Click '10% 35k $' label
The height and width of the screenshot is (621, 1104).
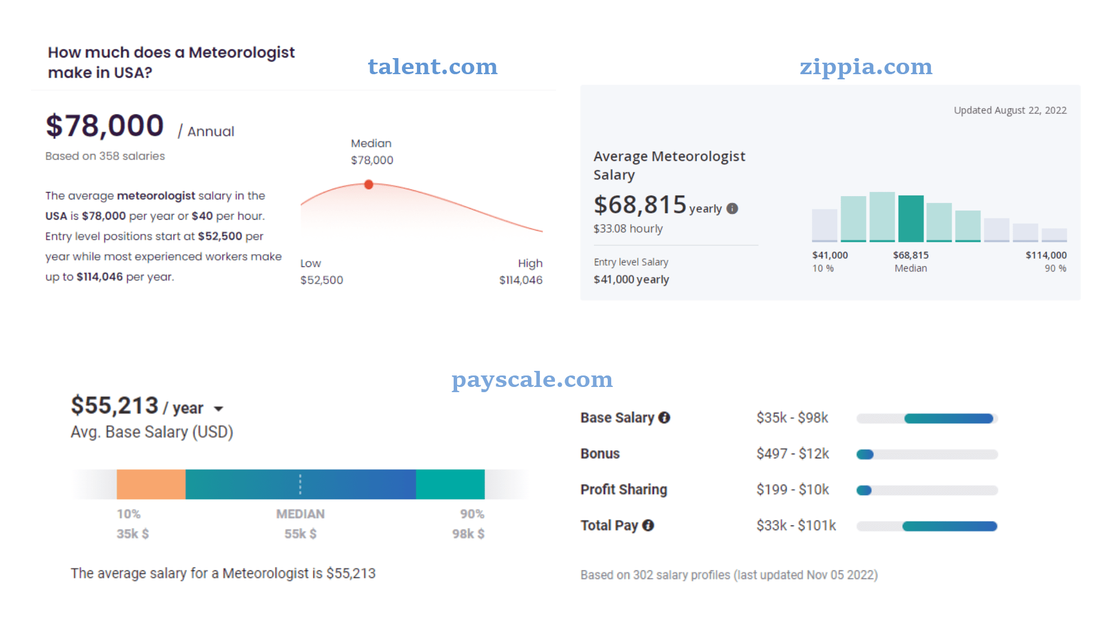132,524
